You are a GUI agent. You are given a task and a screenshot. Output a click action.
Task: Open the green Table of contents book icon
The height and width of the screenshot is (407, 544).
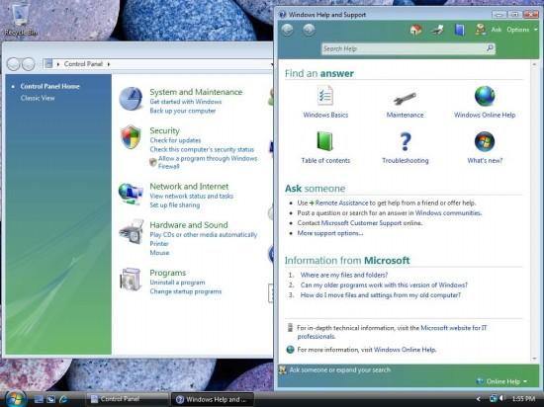[x=325, y=141]
